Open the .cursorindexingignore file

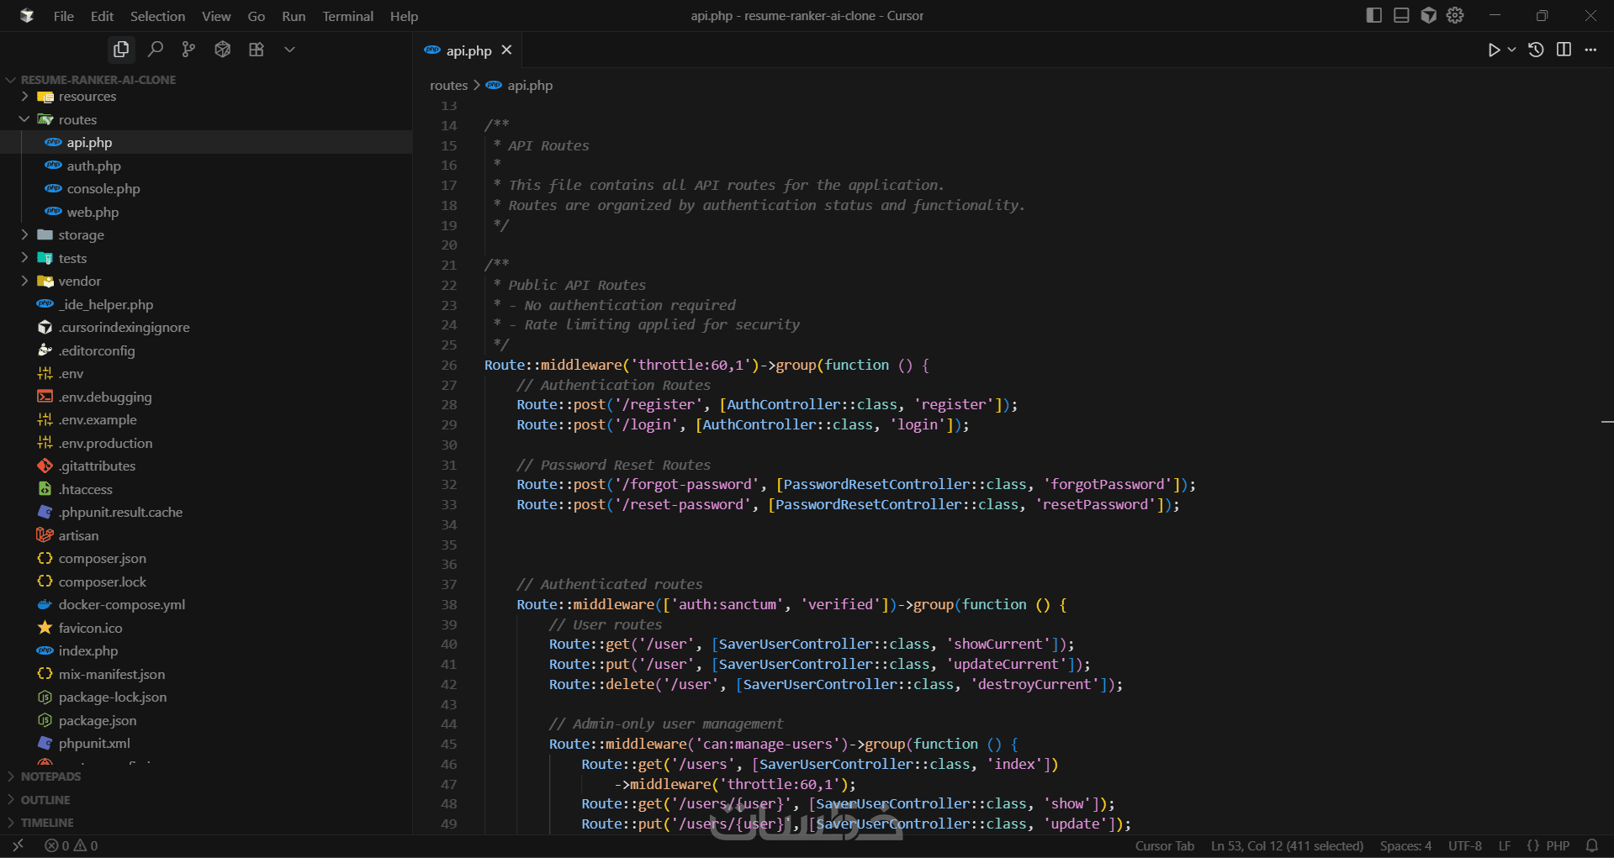click(124, 328)
